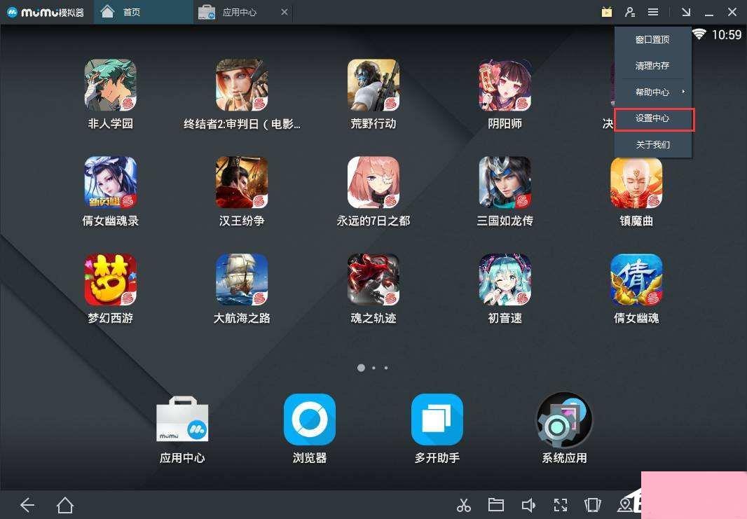Screen dimensions: 747x519
Task: Click the scissors screenshot tool
Action: tap(463, 505)
